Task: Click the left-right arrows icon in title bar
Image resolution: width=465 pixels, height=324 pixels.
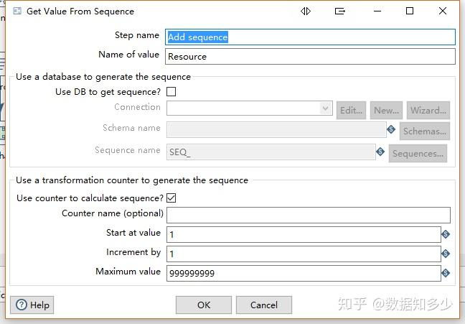Action: pyautogui.click(x=306, y=11)
